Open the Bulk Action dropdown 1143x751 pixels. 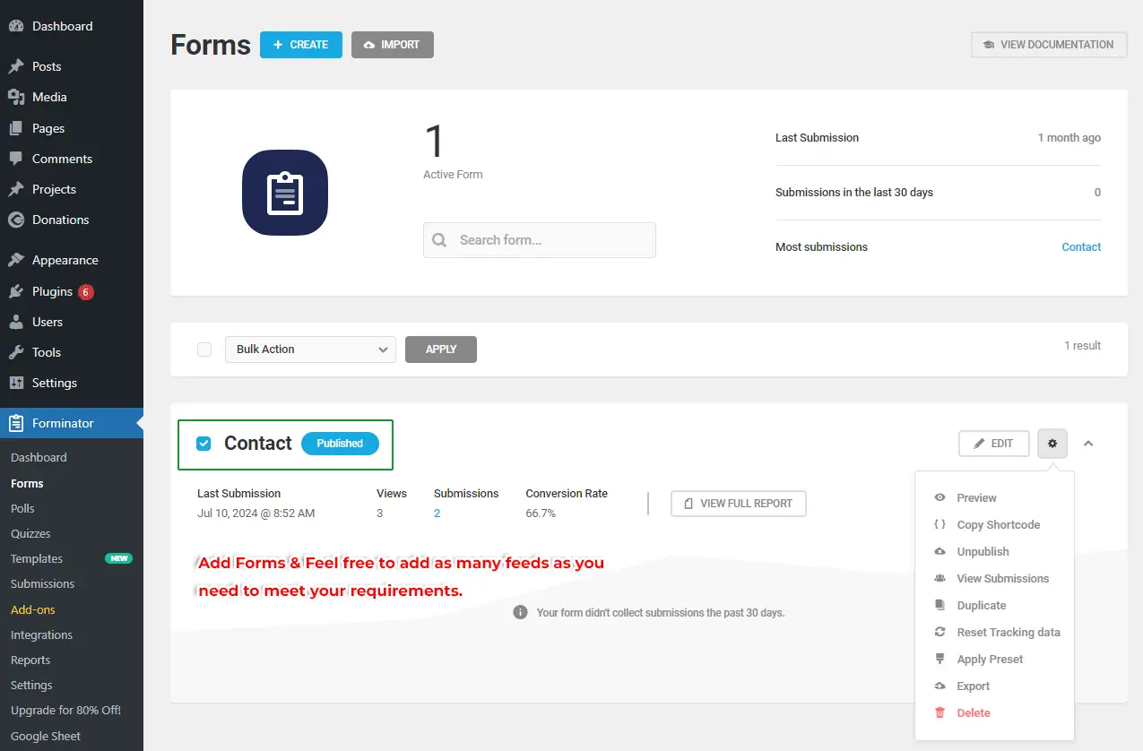click(309, 350)
